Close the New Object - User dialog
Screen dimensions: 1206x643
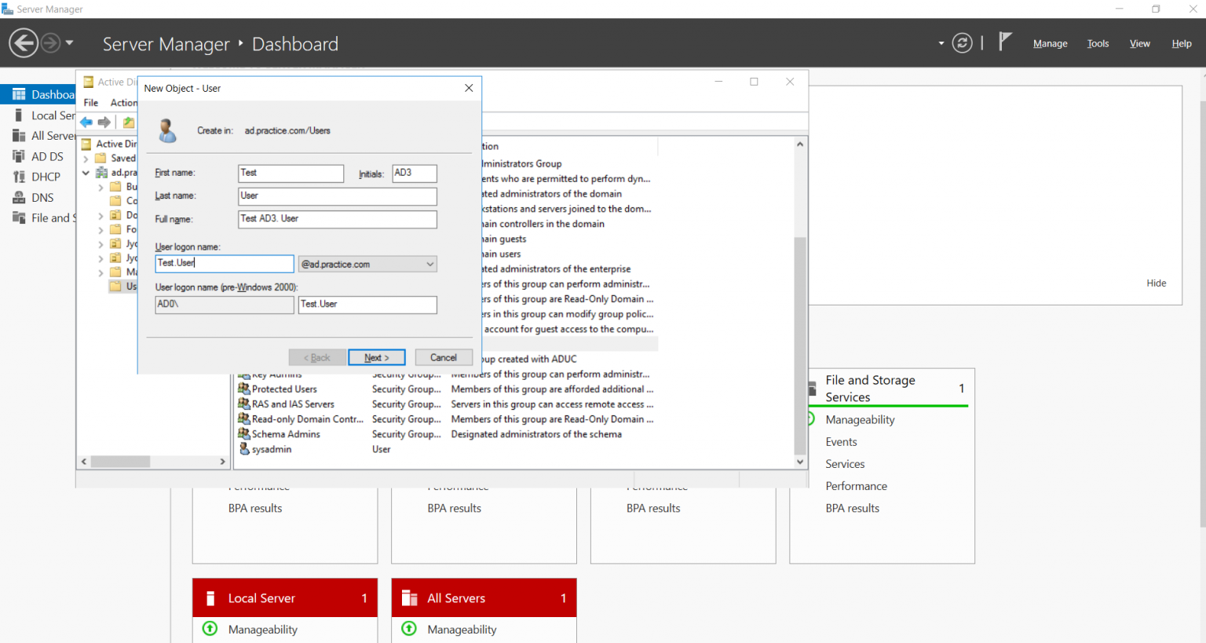(x=469, y=88)
